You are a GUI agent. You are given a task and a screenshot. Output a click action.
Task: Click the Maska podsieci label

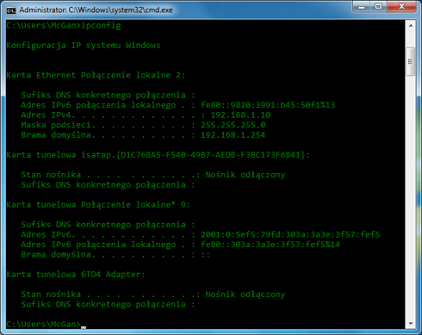pyautogui.click(x=56, y=125)
